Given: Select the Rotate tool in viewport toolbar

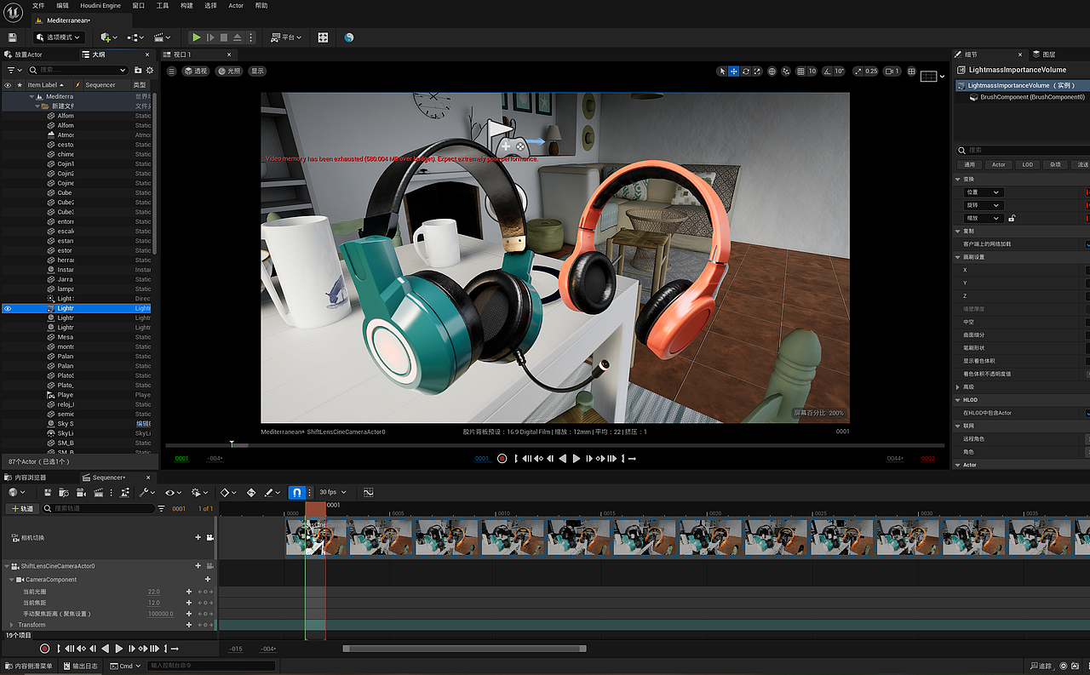Looking at the screenshot, I should (x=746, y=72).
